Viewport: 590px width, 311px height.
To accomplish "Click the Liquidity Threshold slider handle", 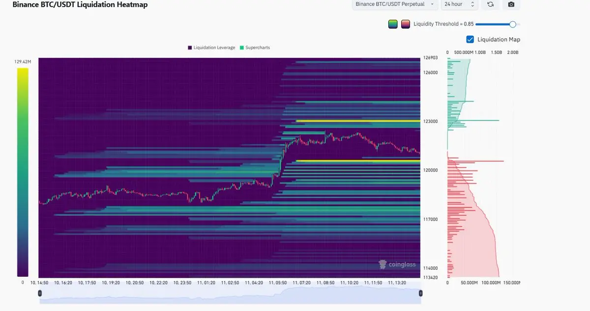I will coord(513,24).
